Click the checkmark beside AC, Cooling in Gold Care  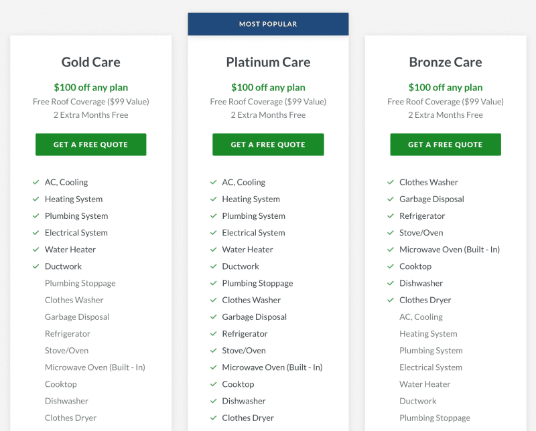click(x=36, y=183)
